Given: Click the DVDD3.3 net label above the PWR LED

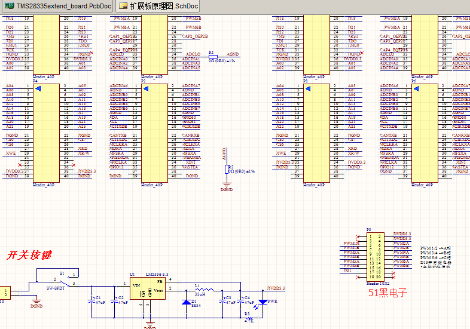Looking at the screenshot, I should pos(276,288).
